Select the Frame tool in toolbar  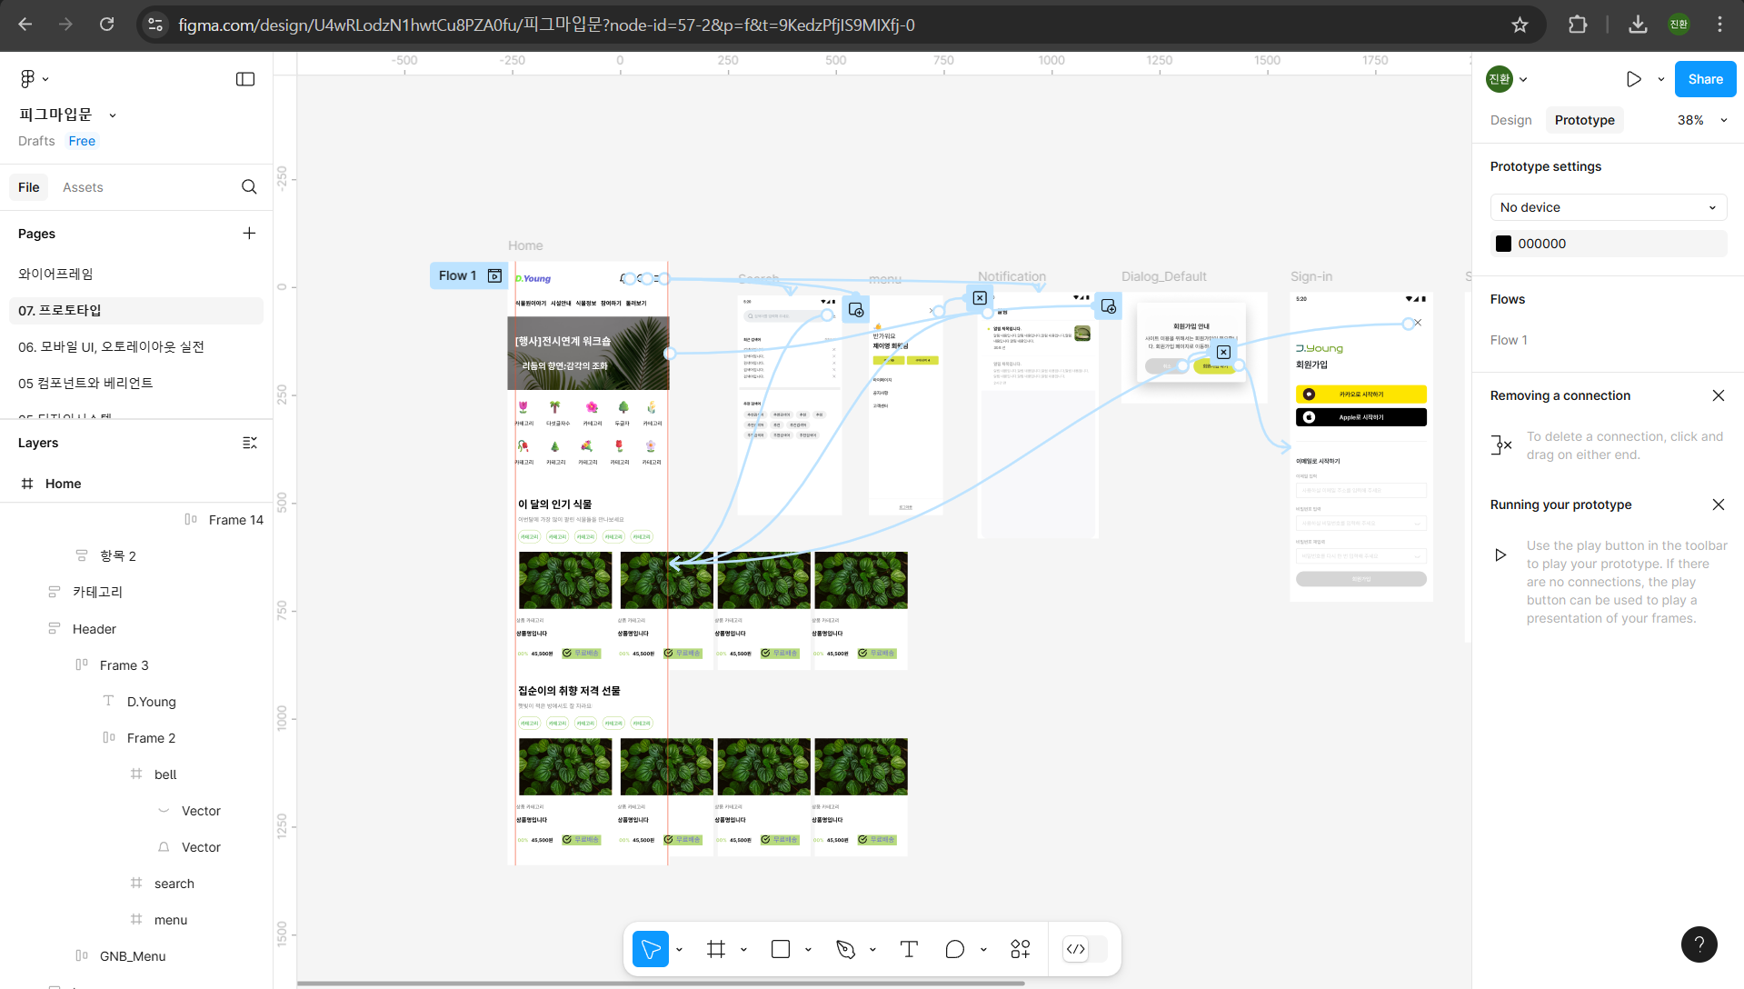[716, 949]
